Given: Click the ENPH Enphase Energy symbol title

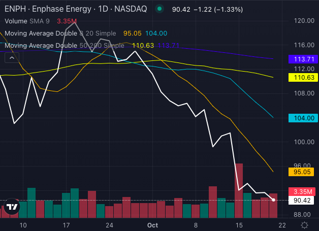Looking at the screenshot, I should 76,9.
